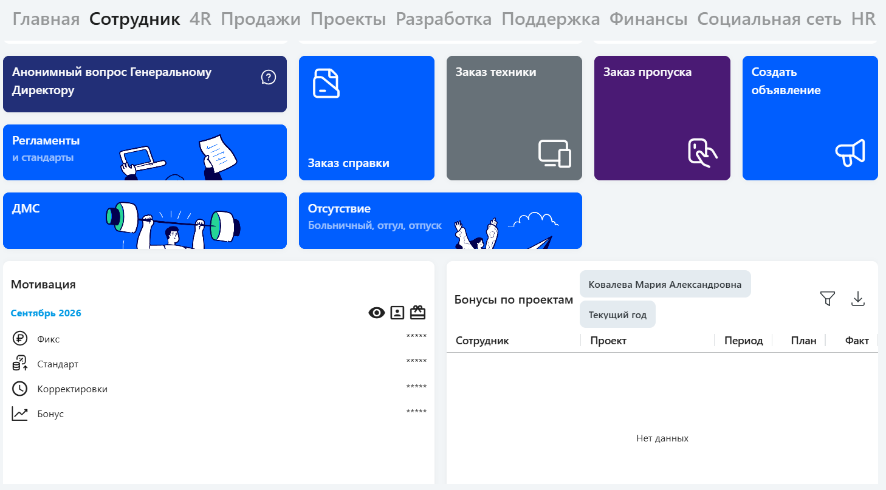Go to the Проекты tab

point(348,19)
